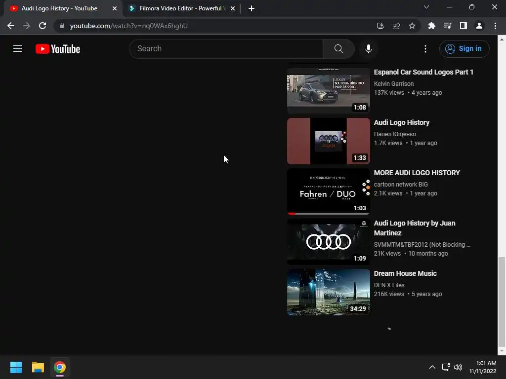506x379 pixels.
Task: Open Audi Logo History by Juan Martinez
Action: click(415, 228)
